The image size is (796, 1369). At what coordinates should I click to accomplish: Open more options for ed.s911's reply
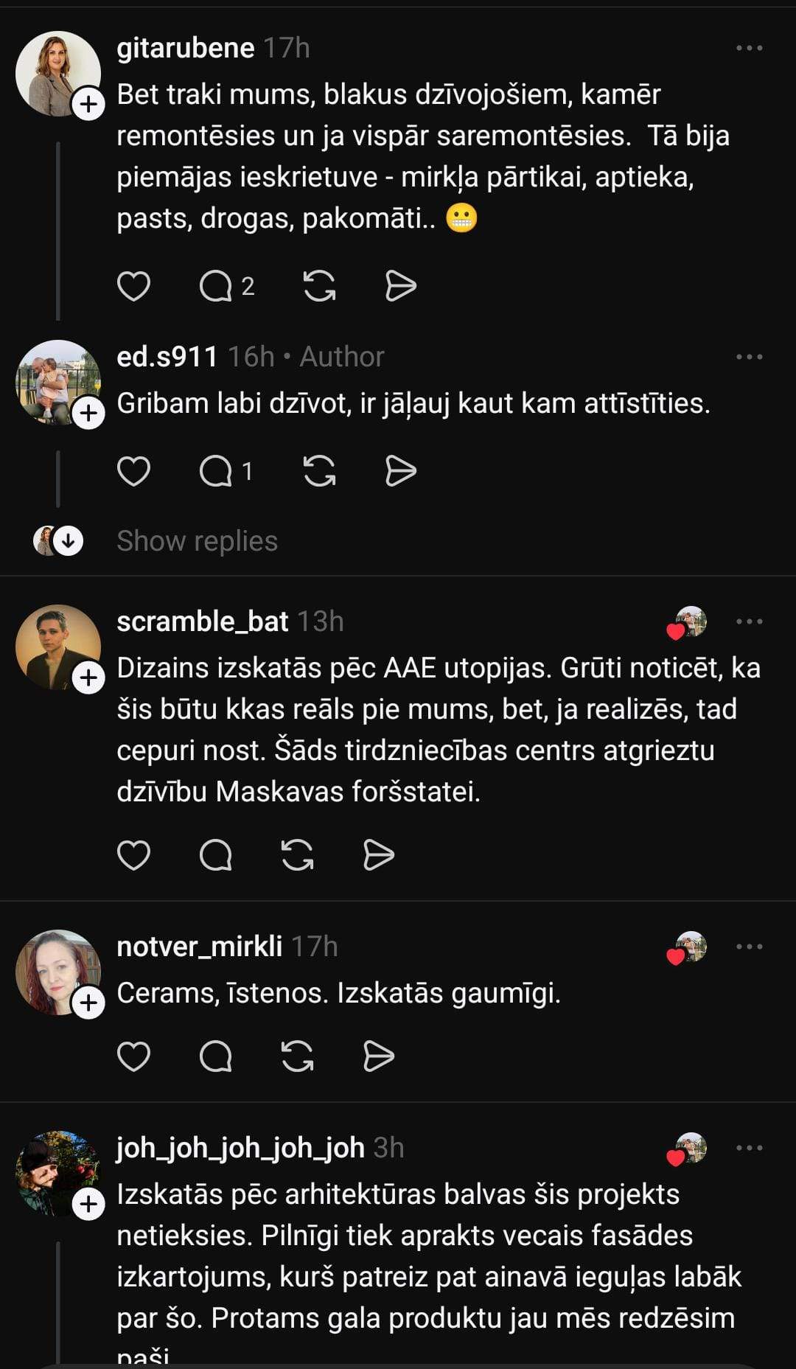[749, 358]
